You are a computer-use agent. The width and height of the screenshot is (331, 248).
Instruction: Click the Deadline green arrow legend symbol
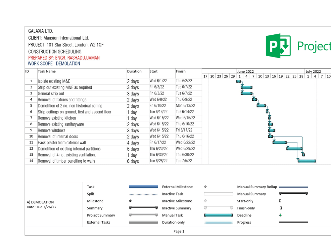click(280, 215)
